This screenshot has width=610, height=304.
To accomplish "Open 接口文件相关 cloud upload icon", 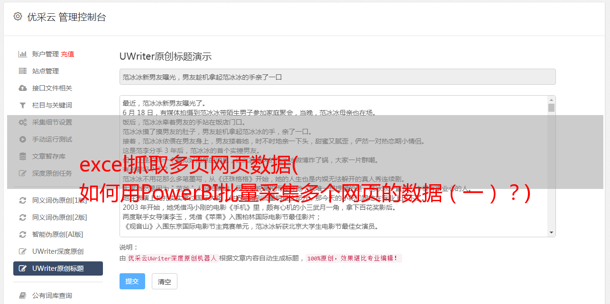I will (22, 88).
